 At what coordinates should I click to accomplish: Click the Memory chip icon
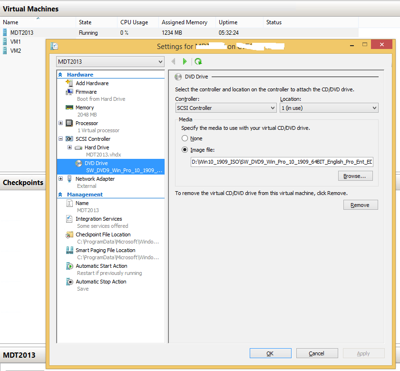click(69, 107)
